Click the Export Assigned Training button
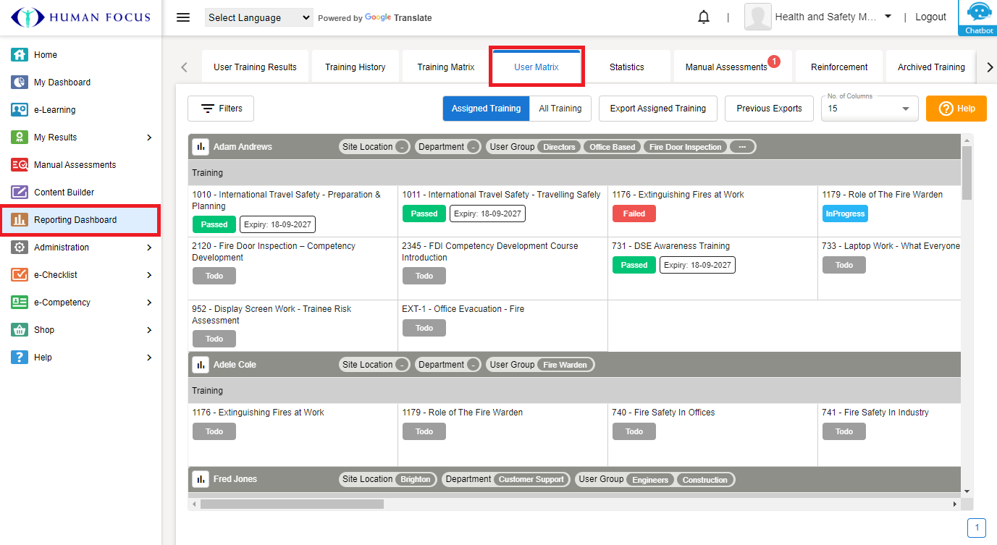 pos(657,109)
